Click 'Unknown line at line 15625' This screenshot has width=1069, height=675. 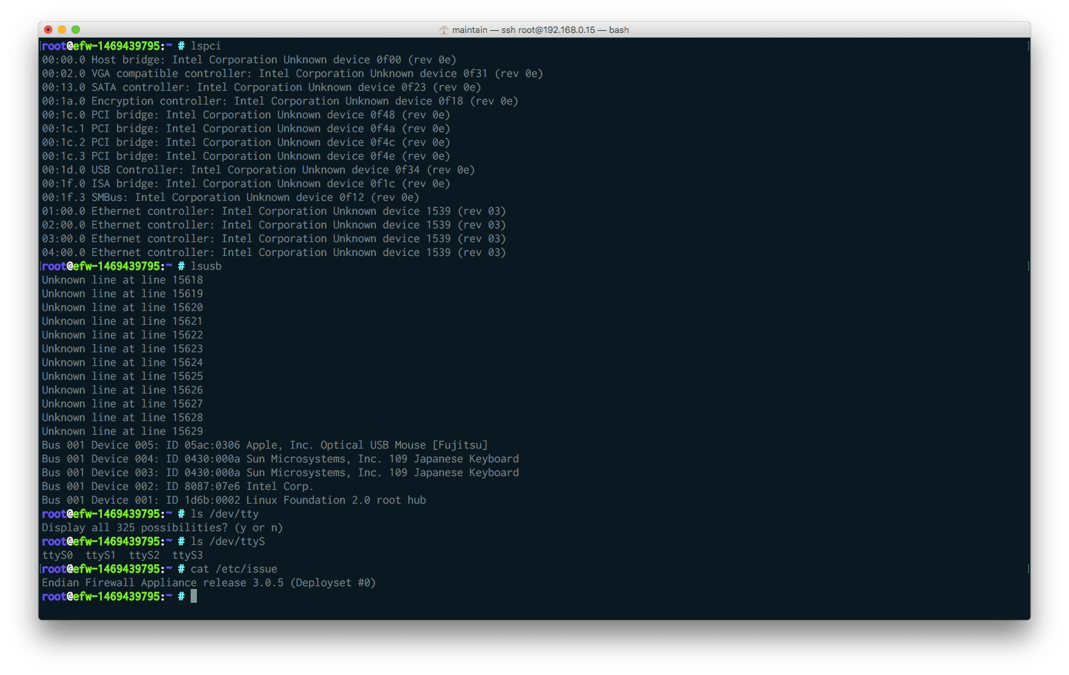[x=123, y=376]
